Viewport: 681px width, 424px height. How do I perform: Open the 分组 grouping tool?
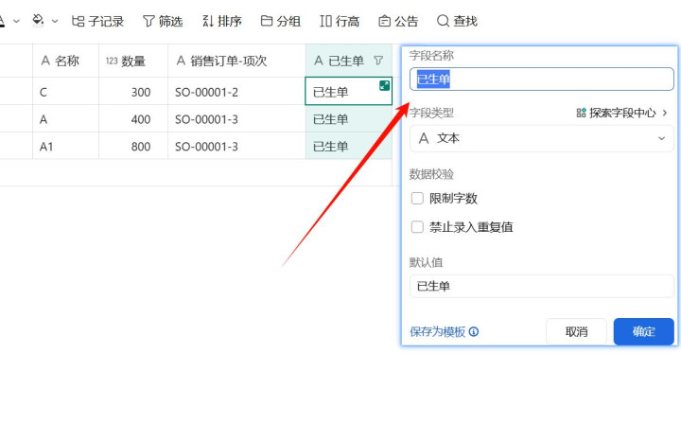point(281,21)
